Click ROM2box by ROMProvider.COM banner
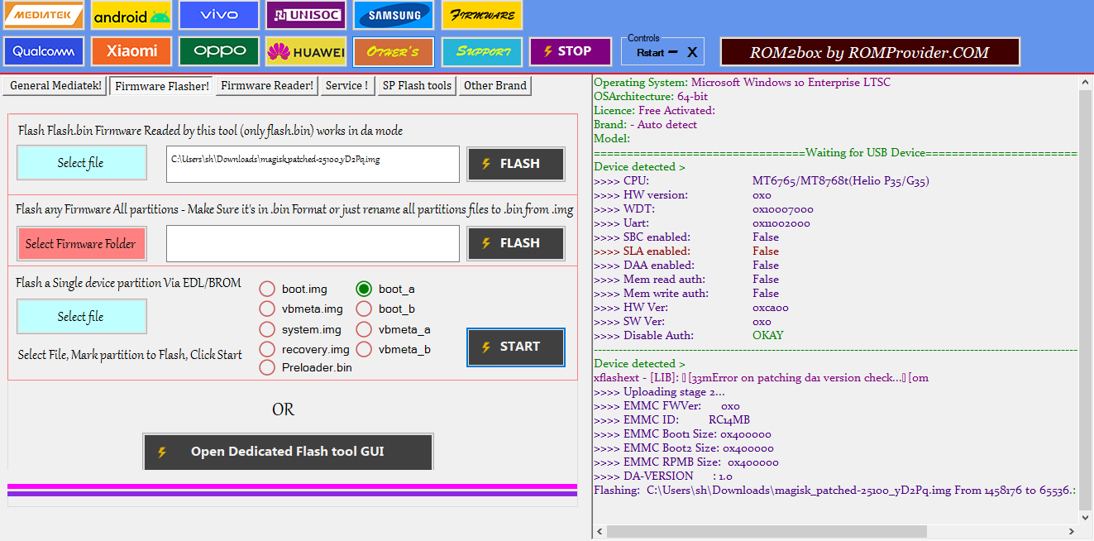The image size is (1094, 541). pyautogui.click(x=870, y=52)
